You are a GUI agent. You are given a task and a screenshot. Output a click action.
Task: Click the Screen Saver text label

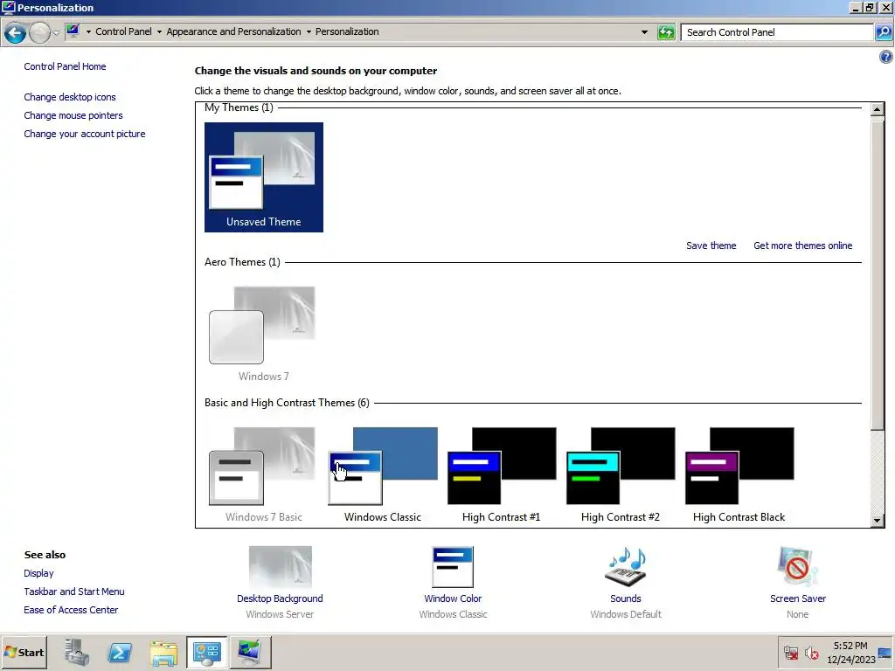click(797, 598)
